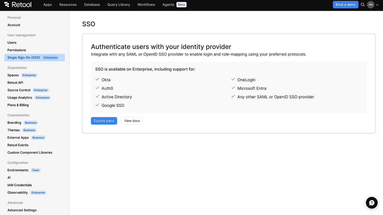The height and width of the screenshot is (215, 383).
Task: Go to Resources
Action: tap(68, 4)
